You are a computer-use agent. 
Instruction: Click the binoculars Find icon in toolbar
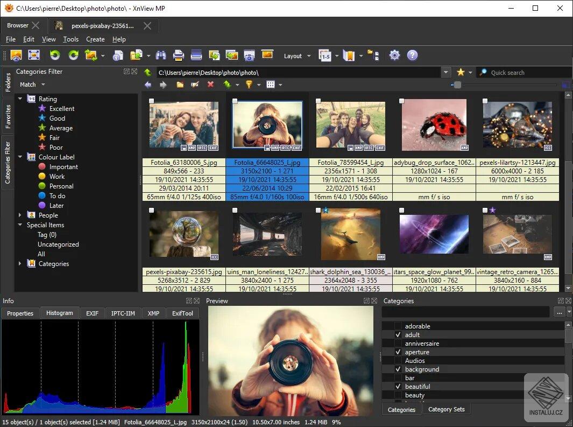160,55
